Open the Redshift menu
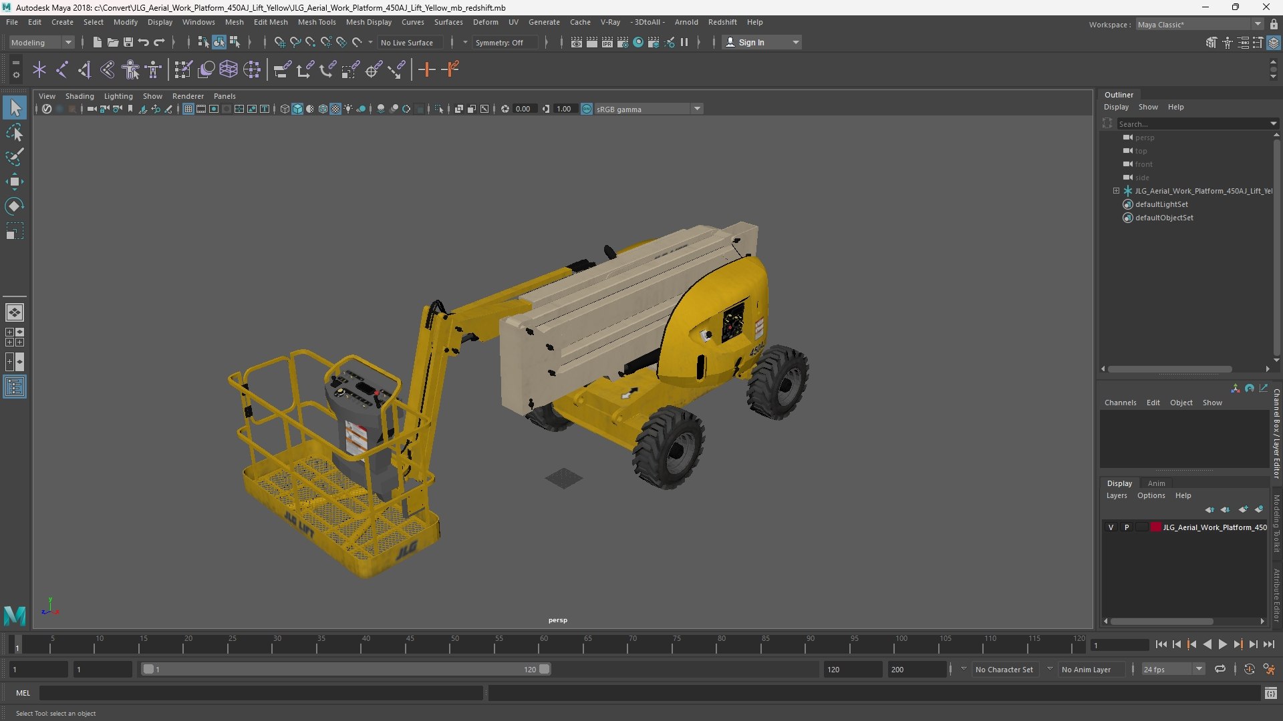 coord(722,22)
